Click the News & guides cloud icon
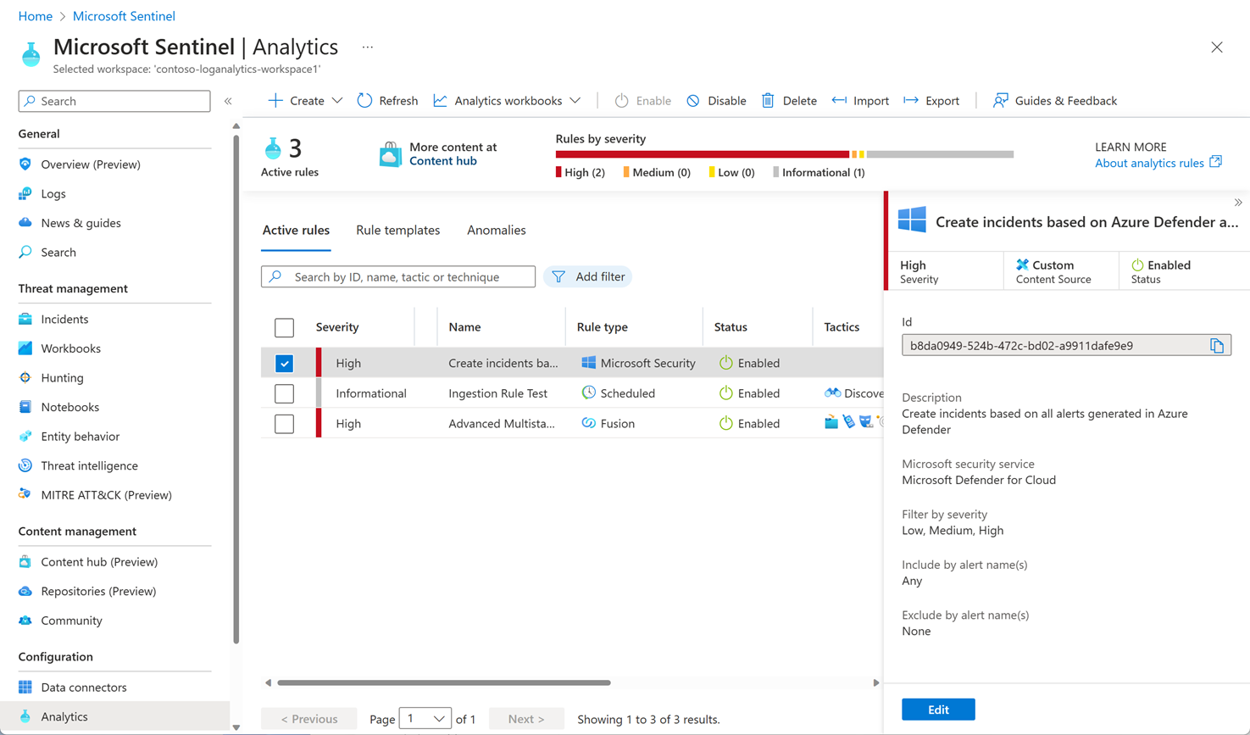1250x735 pixels. 25,223
